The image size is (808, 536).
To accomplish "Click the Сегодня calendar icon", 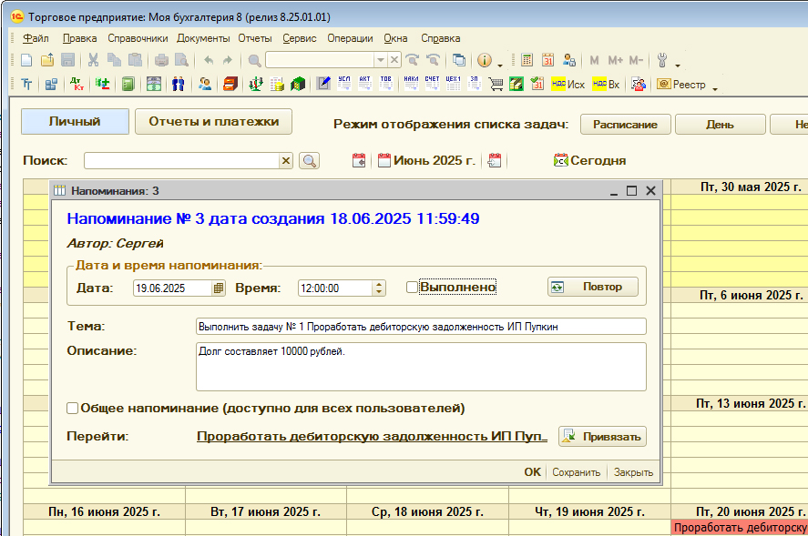I will tap(559, 160).
